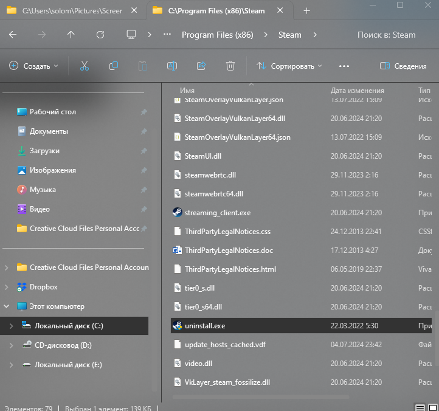
Task: Go back with the left arrow
Action: click(x=13, y=35)
